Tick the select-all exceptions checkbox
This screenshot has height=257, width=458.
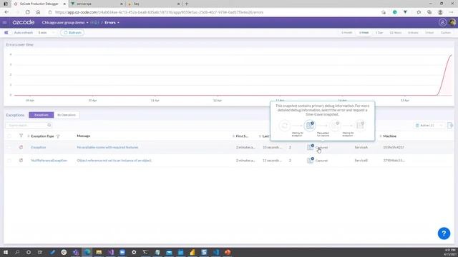click(x=9, y=136)
